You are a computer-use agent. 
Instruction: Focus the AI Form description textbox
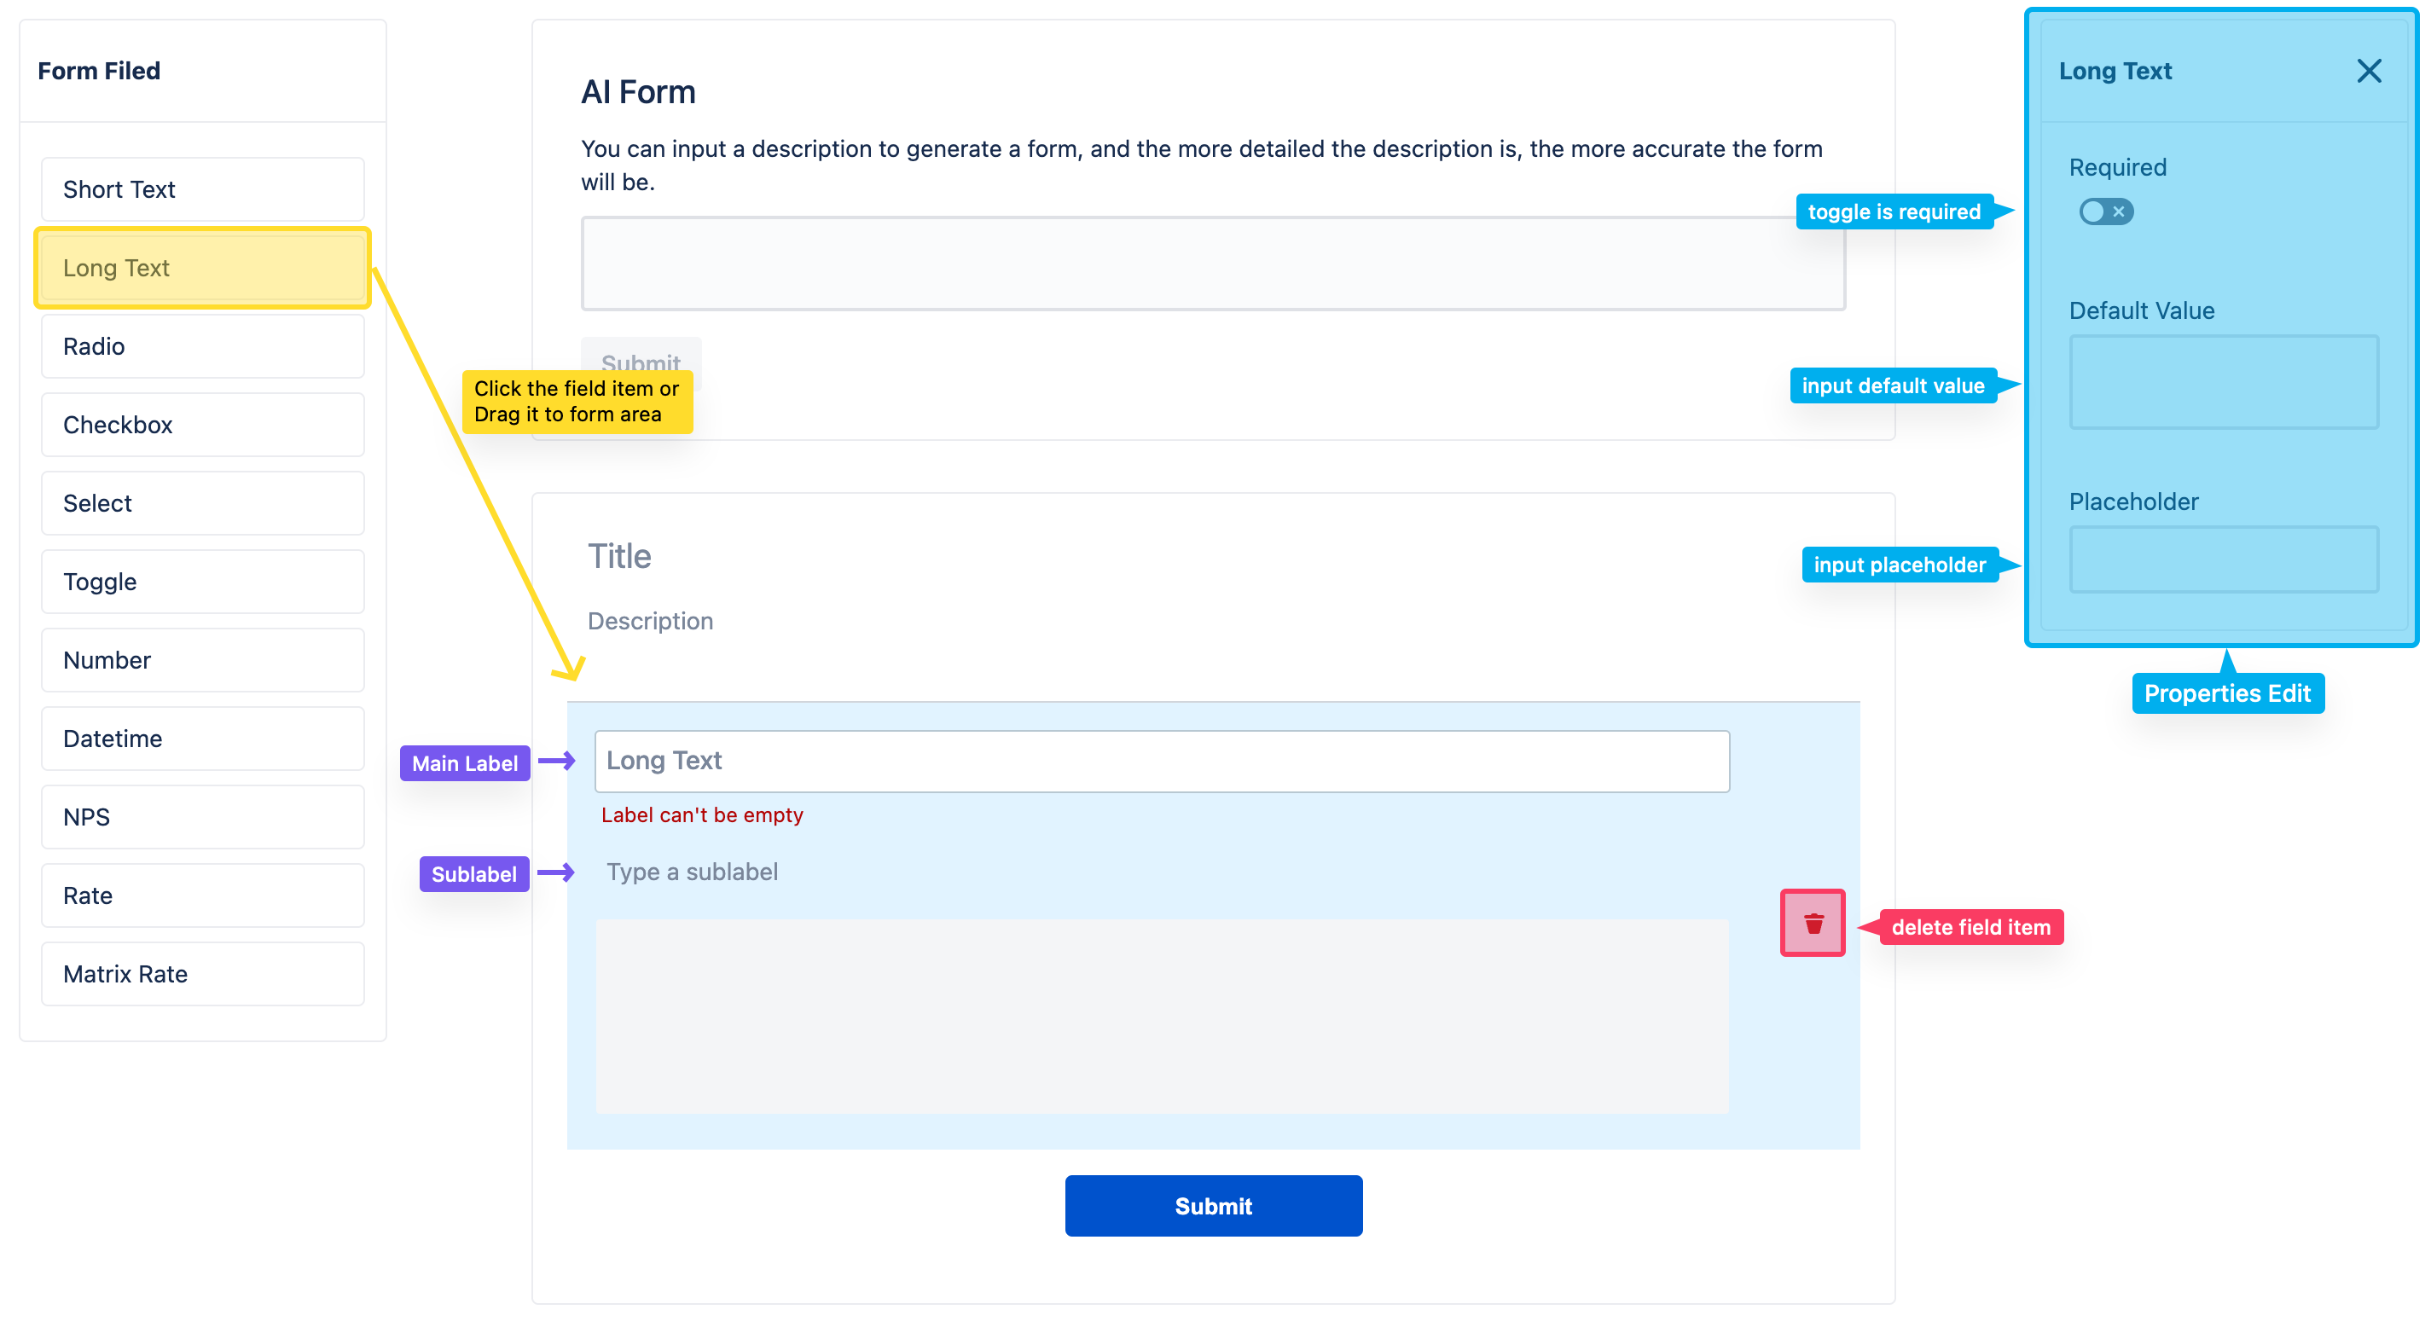pyautogui.click(x=1213, y=264)
